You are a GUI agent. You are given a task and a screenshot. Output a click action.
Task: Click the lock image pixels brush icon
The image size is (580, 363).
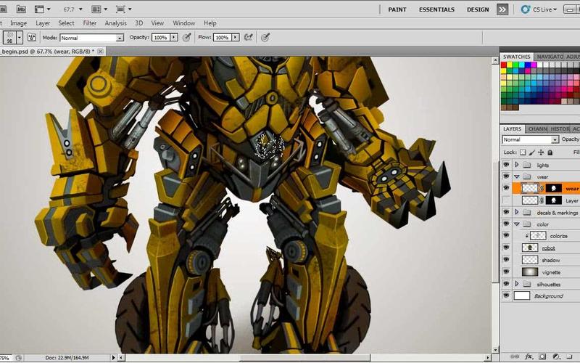531,152
